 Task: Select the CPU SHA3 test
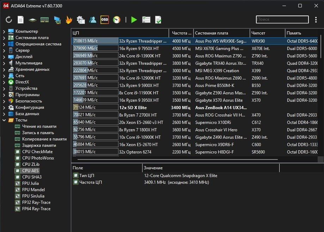(32, 177)
